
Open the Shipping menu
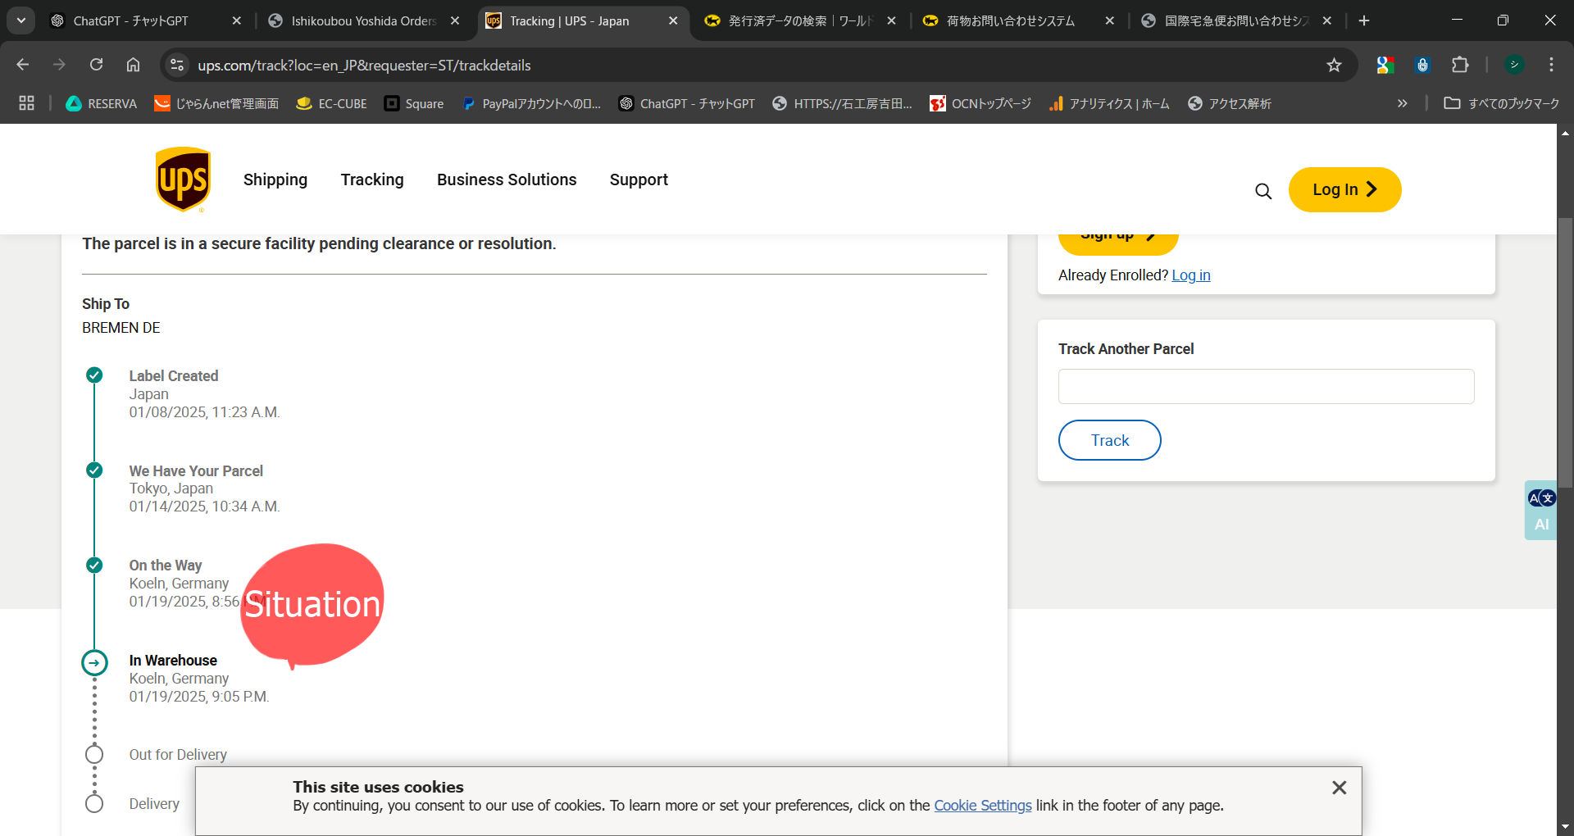point(275,179)
